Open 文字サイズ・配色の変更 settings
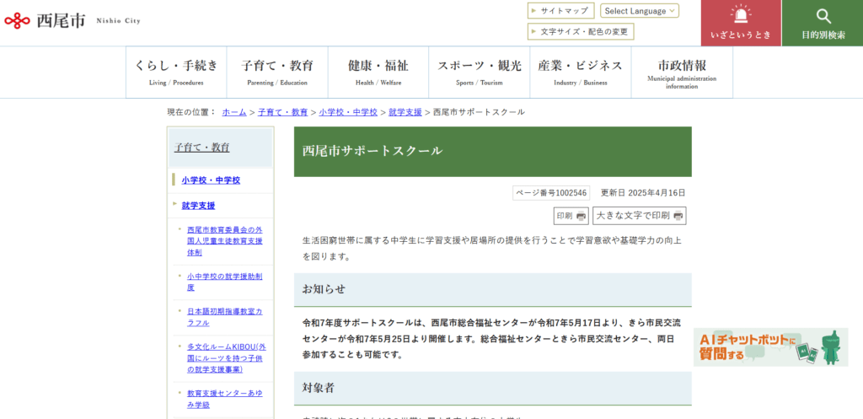 tap(581, 32)
